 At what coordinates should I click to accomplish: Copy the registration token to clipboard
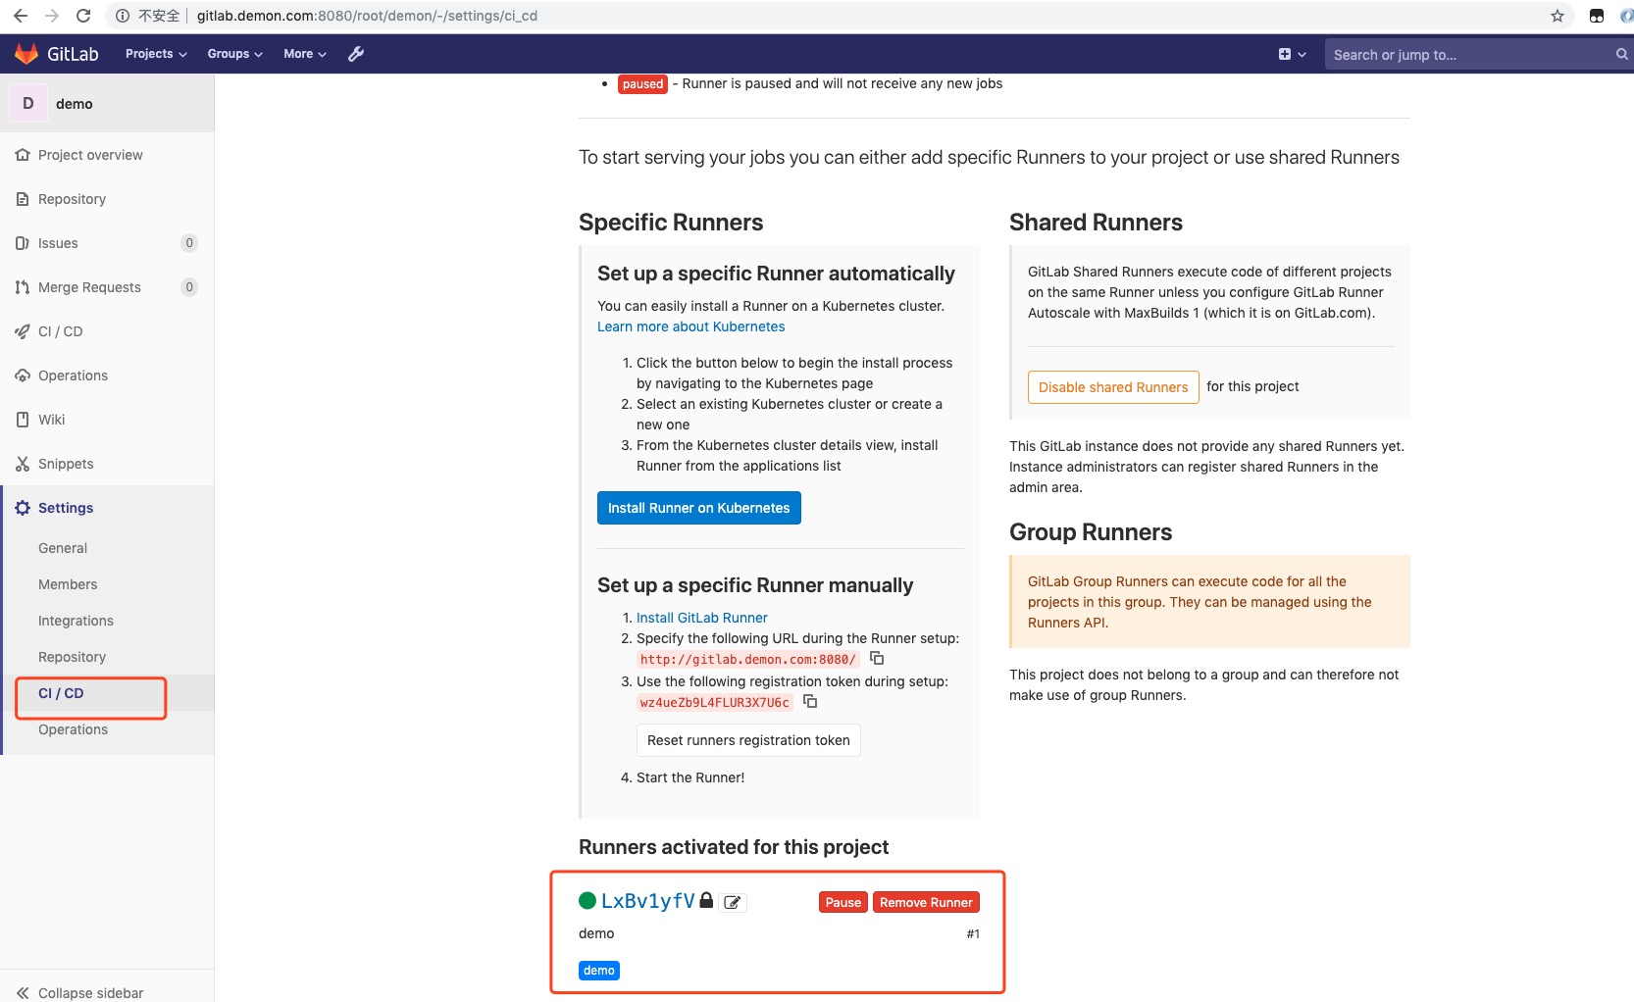pyautogui.click(x=810, y=701)
